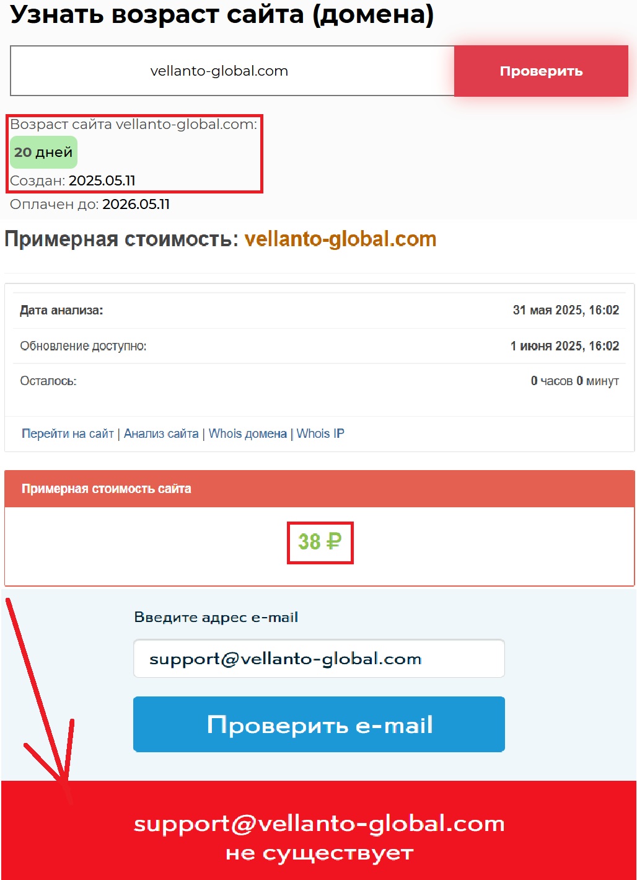Focus the e-mail address input field
637x880 pixels.
click(x=319, y=659)
